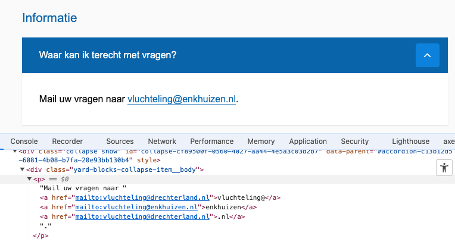Open the accessibility person icon panel
The height and width of the screenshot is (242, 455).
444,168
